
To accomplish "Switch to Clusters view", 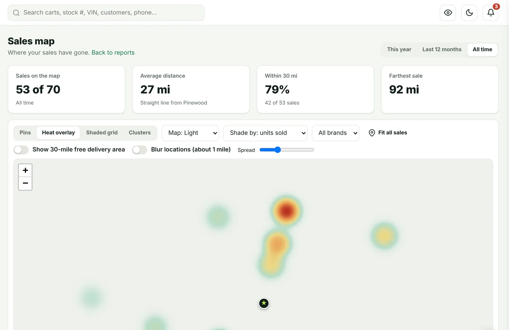I will tap(140, 133).
